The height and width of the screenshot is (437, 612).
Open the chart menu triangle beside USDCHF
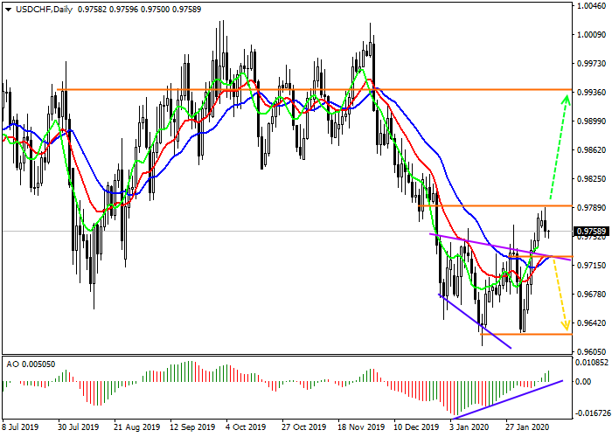click(x=8, y=10)
